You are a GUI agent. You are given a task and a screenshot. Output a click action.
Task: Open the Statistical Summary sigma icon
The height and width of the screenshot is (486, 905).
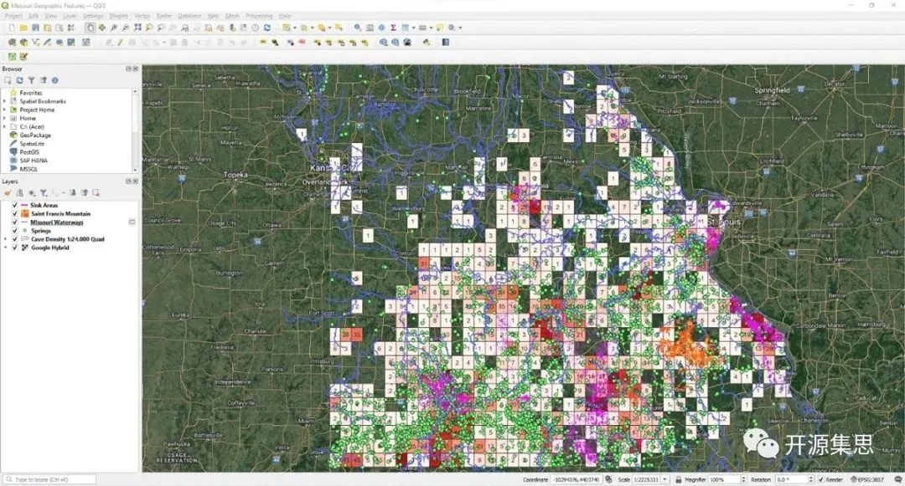click(393, 28)
